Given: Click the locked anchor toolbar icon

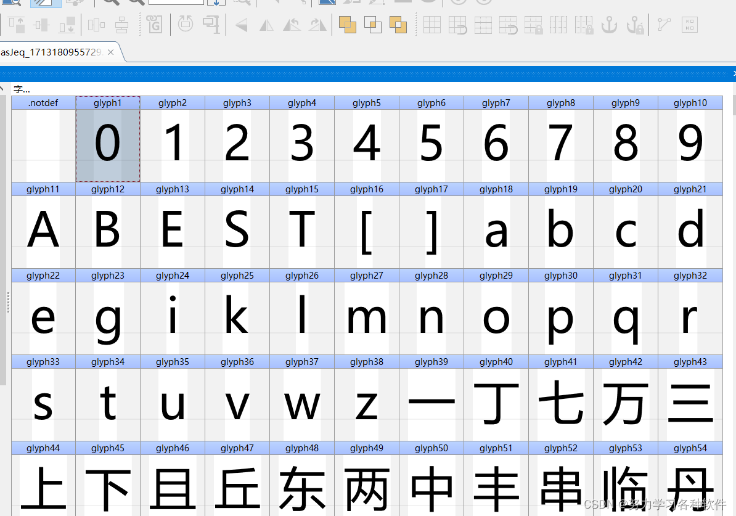Looking at the screenshot, I should (634, 25).
